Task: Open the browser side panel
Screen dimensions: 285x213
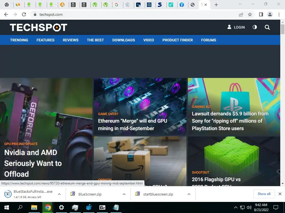Action: (261, 14)
